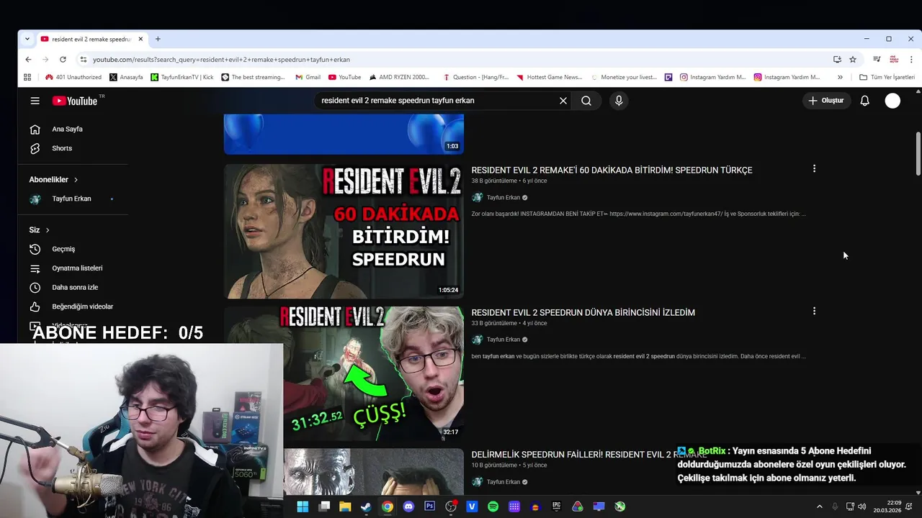This screenshot has height=518, width=922.
Task: Open the AMD RYZEN 2000 bookmark
Action: (399, 77)
